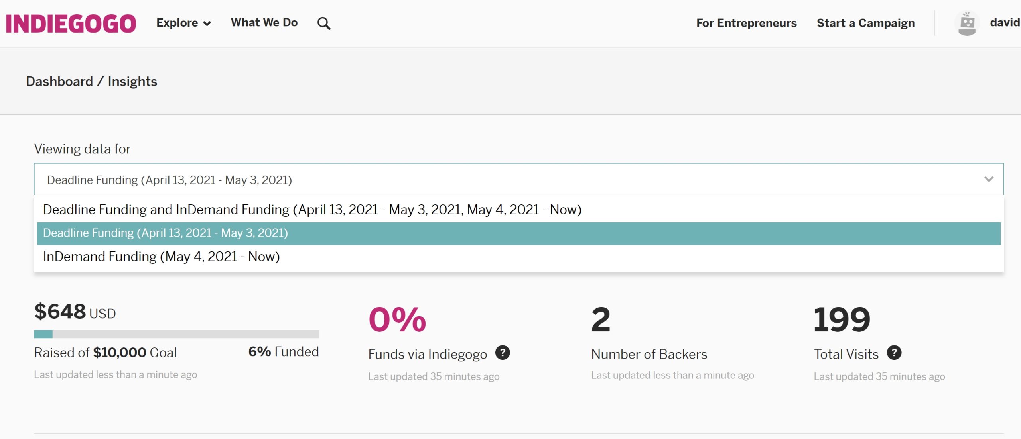
Task: Click the user avatar robot icon
Action: pos(967,23)
